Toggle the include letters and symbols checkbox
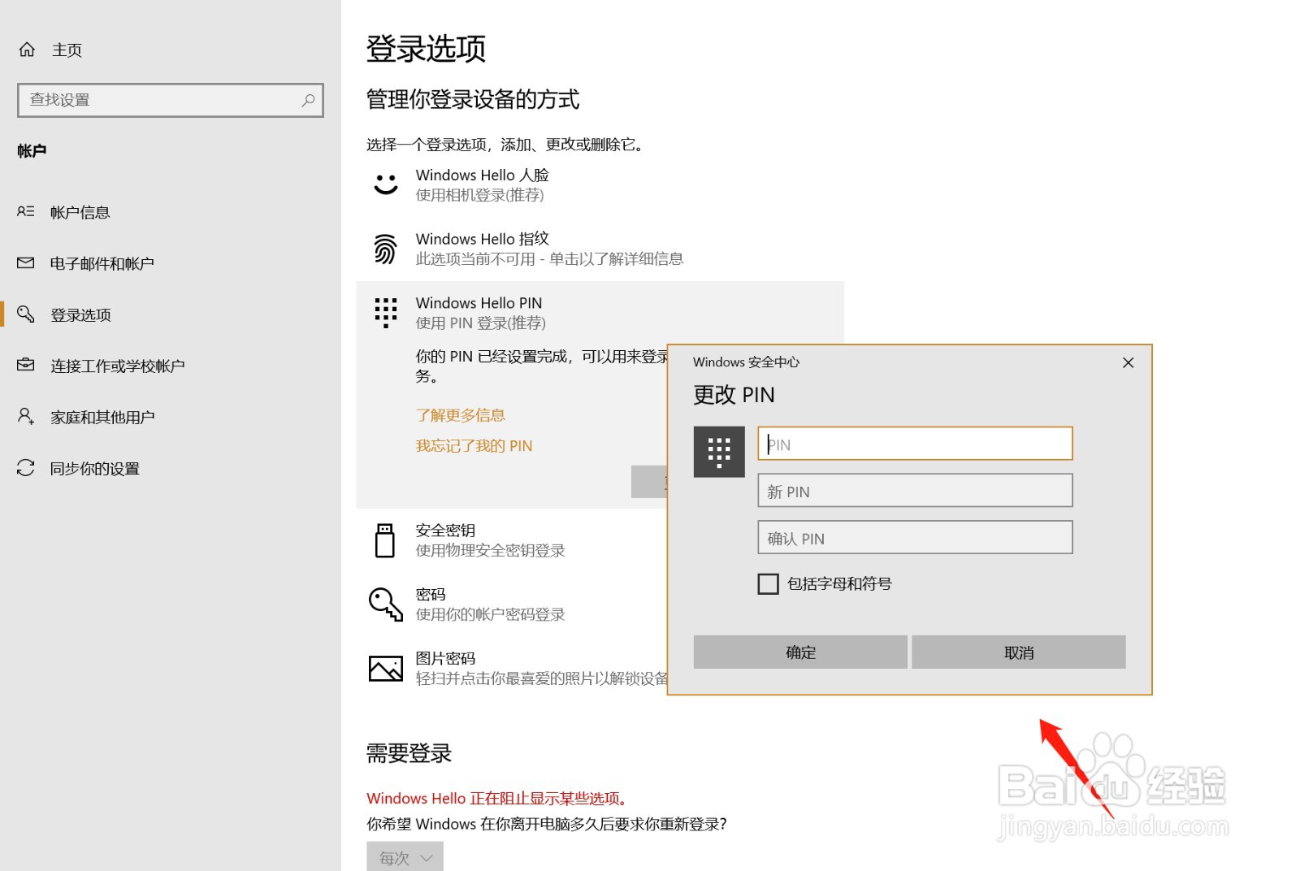The height and width of the screenshot is (871, 1300). point(768,583)
